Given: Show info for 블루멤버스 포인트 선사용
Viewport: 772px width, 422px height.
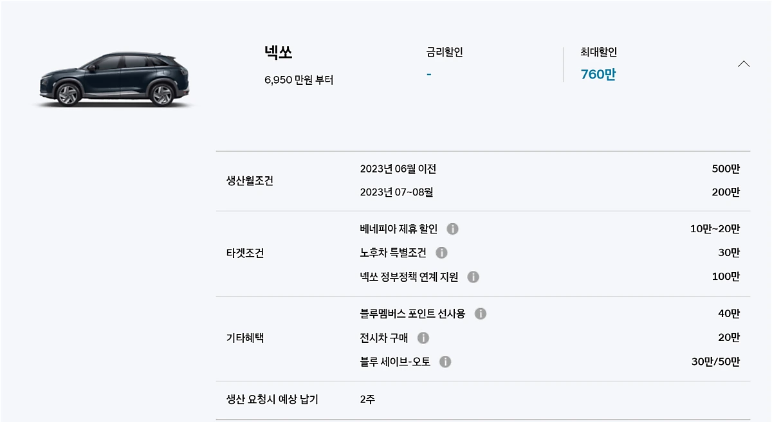Looking at the screenshot, I should (x=481, y=314).
